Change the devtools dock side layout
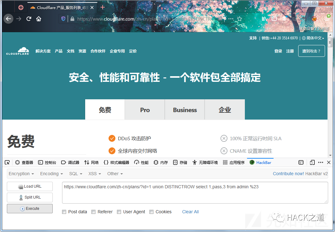 (x=301, y=162)
